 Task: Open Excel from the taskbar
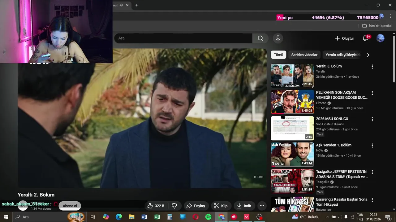click(x=157, y=217)
